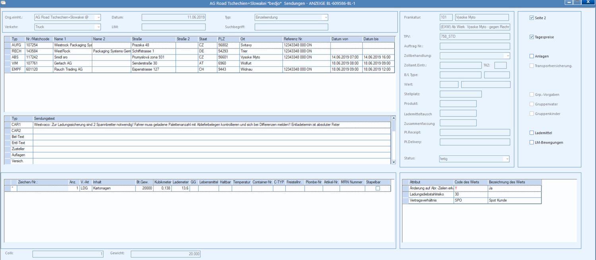Viewport: 596px width, 260px height.
Task: Click the Code des Werts column header
Action: tap(471, 182)
